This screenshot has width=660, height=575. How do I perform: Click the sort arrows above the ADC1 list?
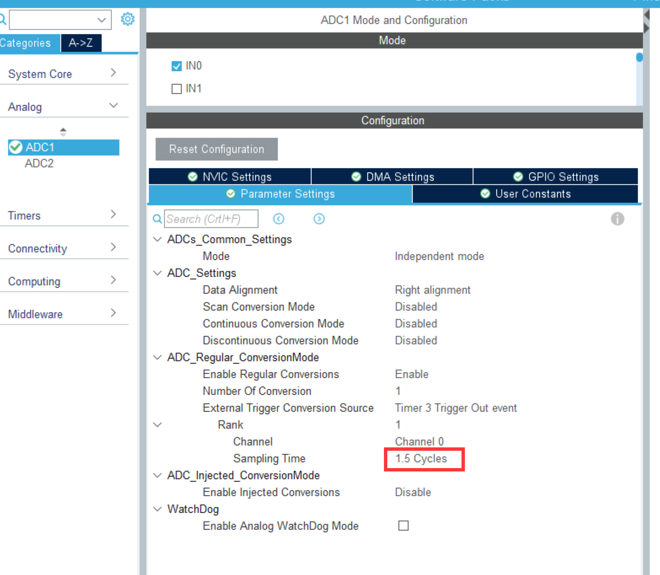coord(63,131)
